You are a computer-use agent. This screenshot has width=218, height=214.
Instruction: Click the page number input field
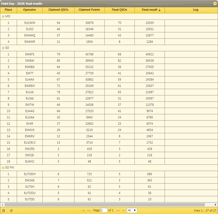click(x=104, y=210)
